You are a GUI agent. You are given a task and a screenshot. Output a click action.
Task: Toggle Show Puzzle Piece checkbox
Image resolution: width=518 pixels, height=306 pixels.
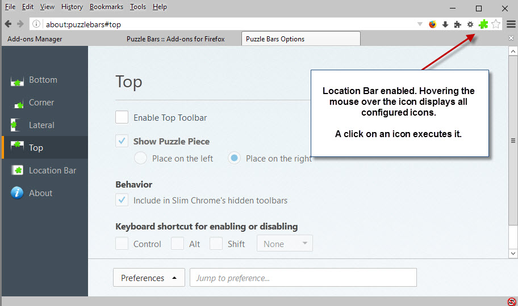(122, 141)
